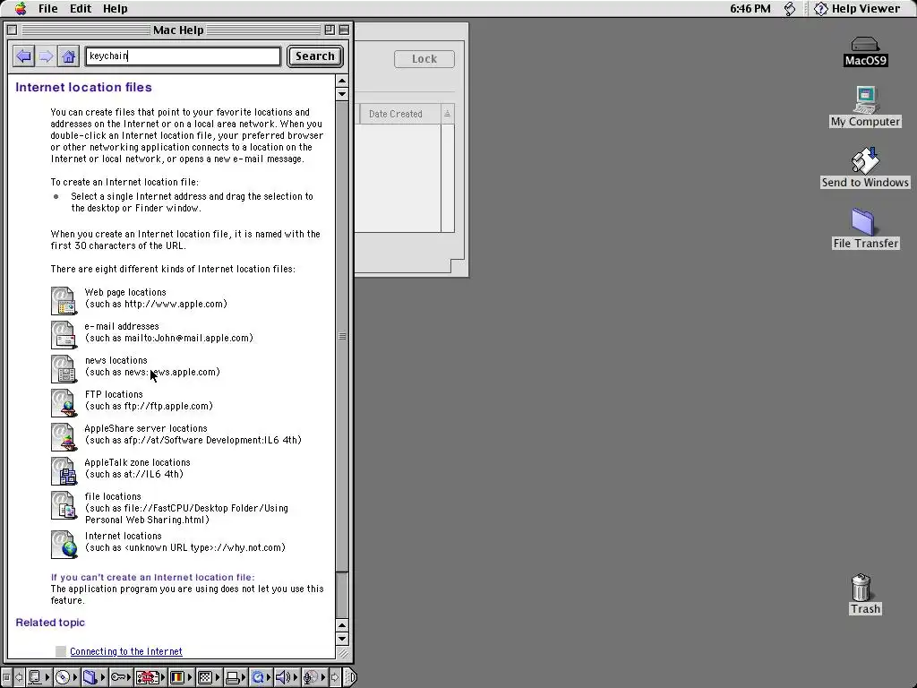917x688 pixels.
Task: Click the control strip right scroll arrow
Action: tap(335, 677)
